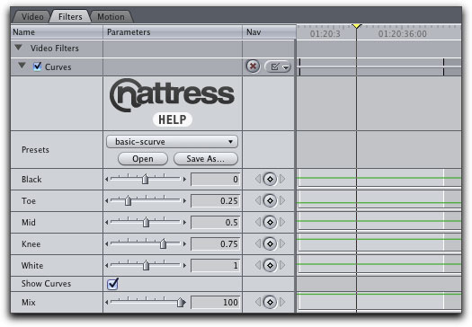
Task: Nudge the Black slider right arrow
Action: 184,180
